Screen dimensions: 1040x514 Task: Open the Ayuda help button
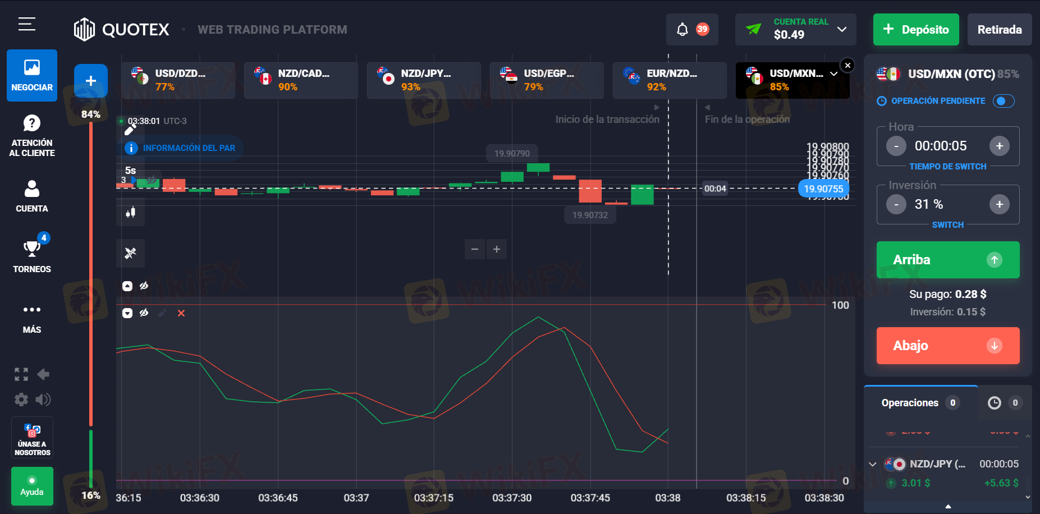[32, 486]
